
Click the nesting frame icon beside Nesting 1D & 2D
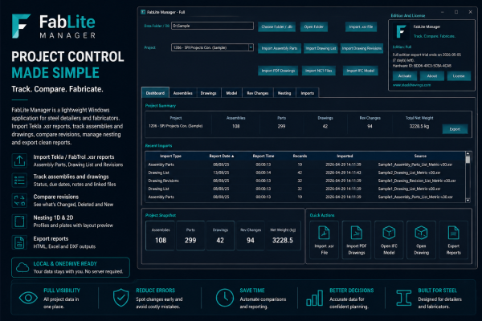click(x=19, y=221)
